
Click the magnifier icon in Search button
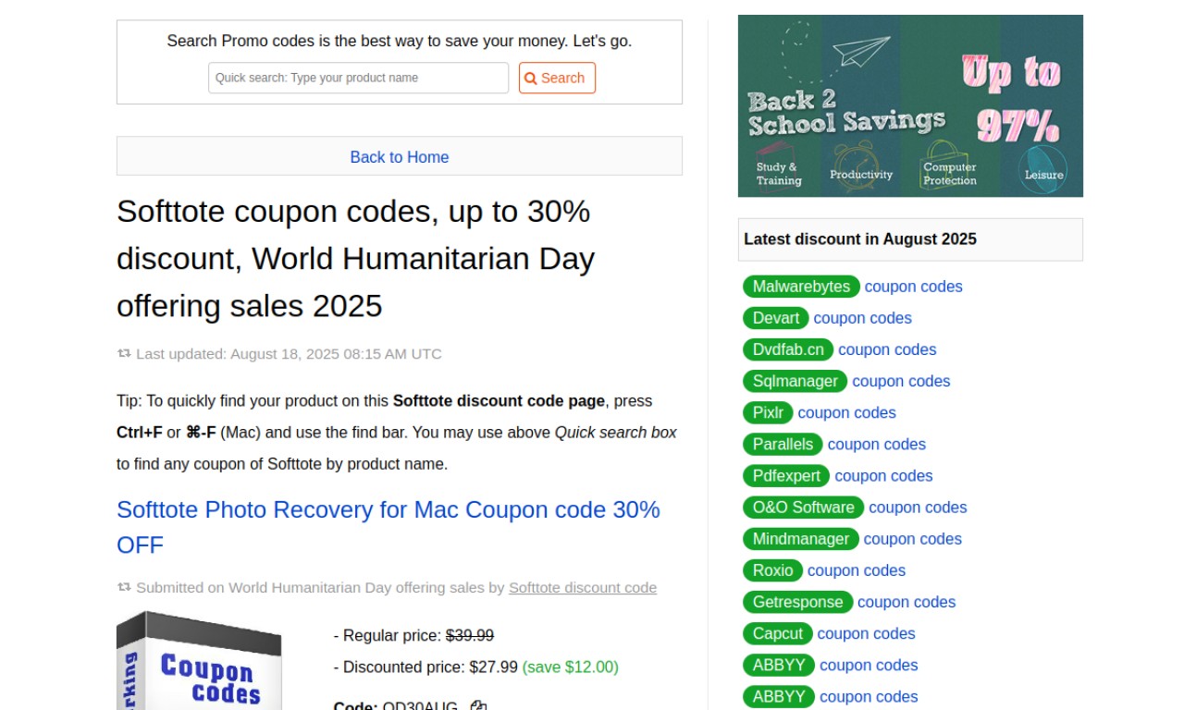(x=530, y=79)
